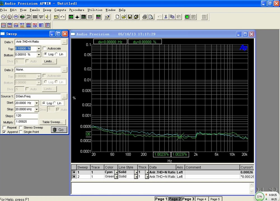Click the MLS quick-launch icon

(35, 25)
